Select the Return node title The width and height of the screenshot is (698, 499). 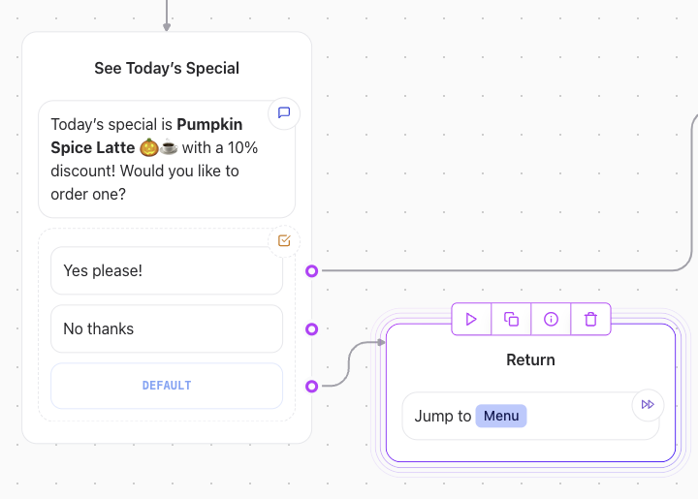point(530,359)
